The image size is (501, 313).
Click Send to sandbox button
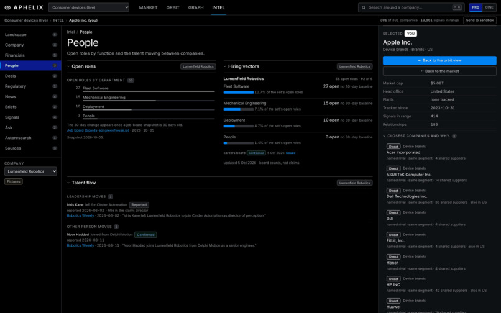click(x=480, y=20)
